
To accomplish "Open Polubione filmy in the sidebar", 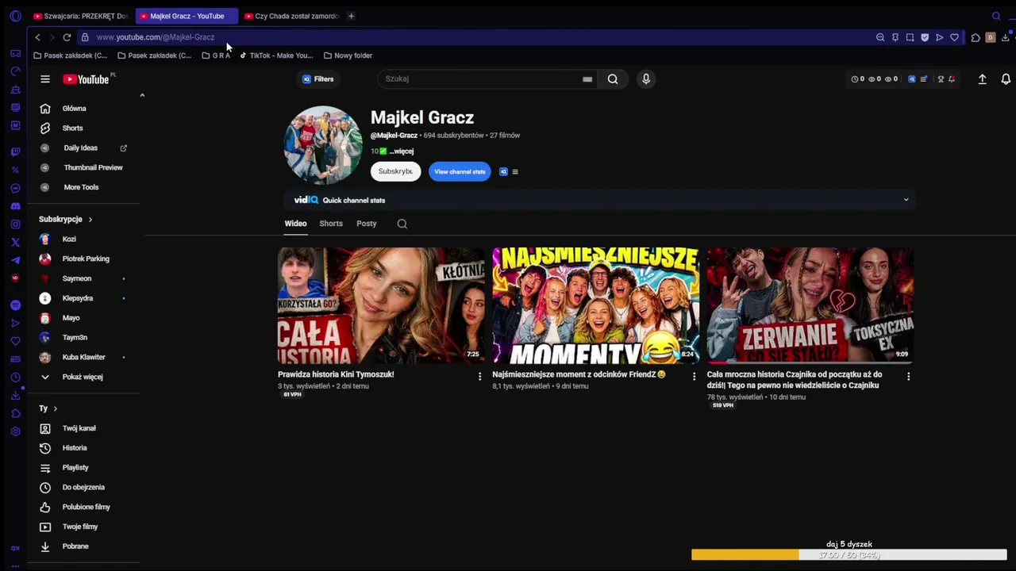I will [x=87, y=508].
